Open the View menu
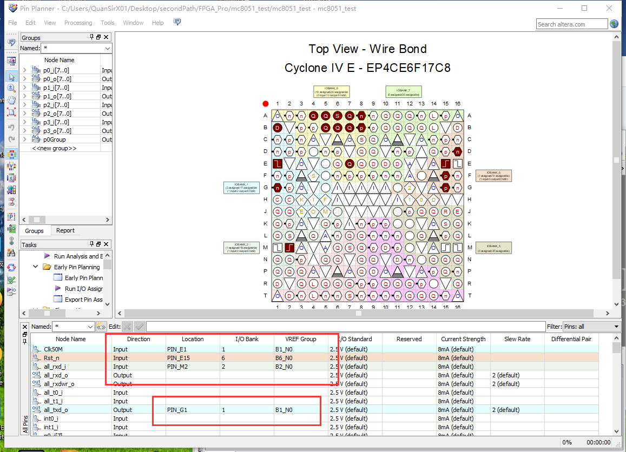Screen dimensions: 626x452 tap(50, 23)
